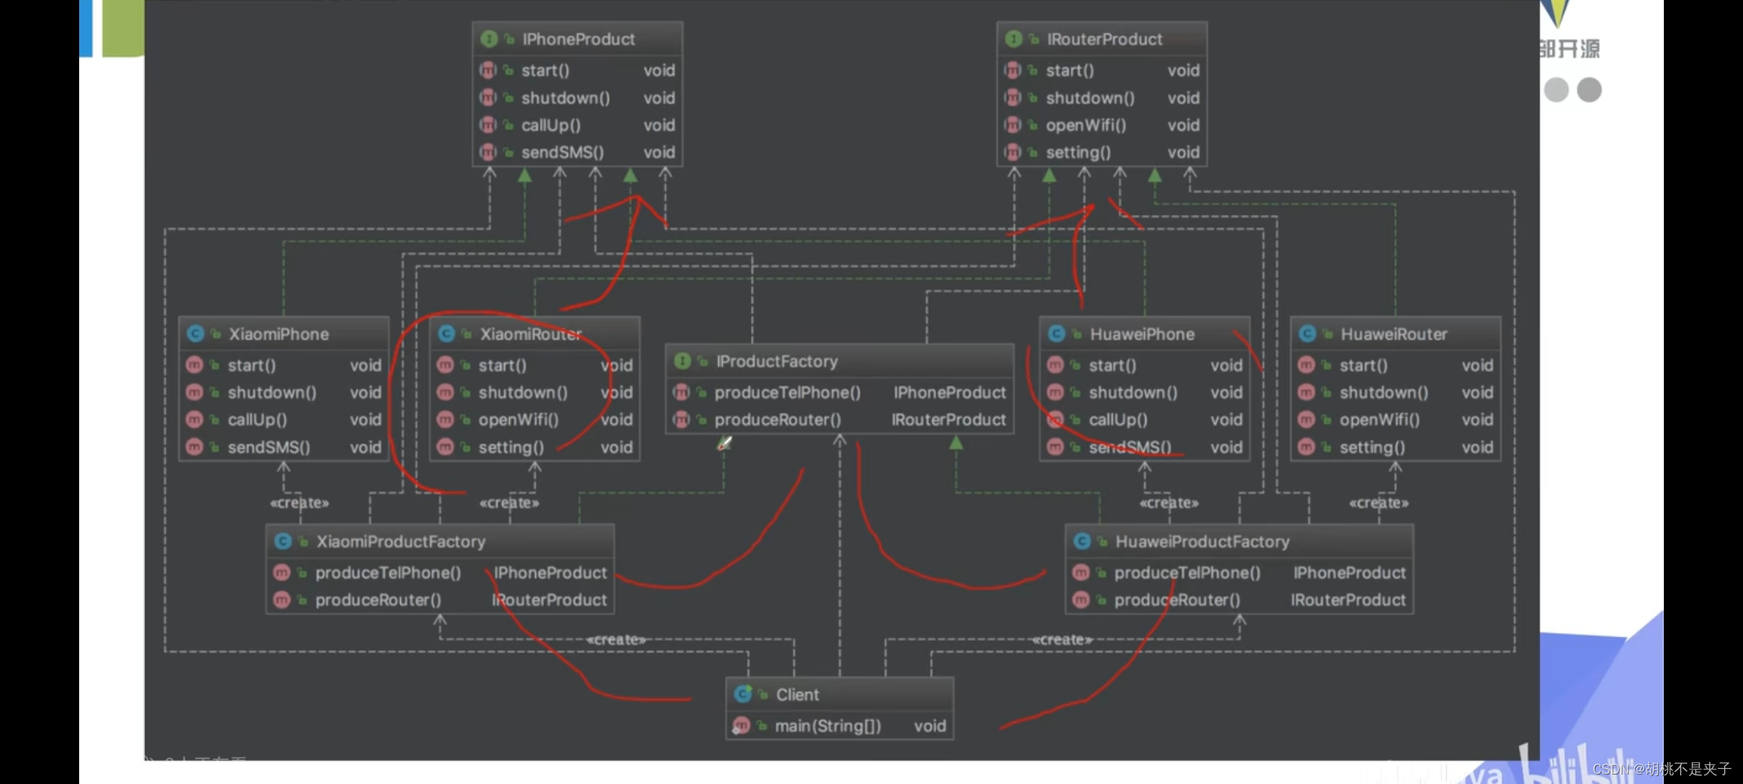The width and height of the screenshot is (1743, 784).
Task: Click the IRouterProduct interface header
Action: (1102, 39)
